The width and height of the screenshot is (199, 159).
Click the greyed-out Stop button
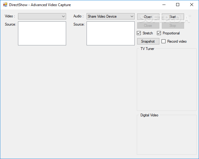173,26
